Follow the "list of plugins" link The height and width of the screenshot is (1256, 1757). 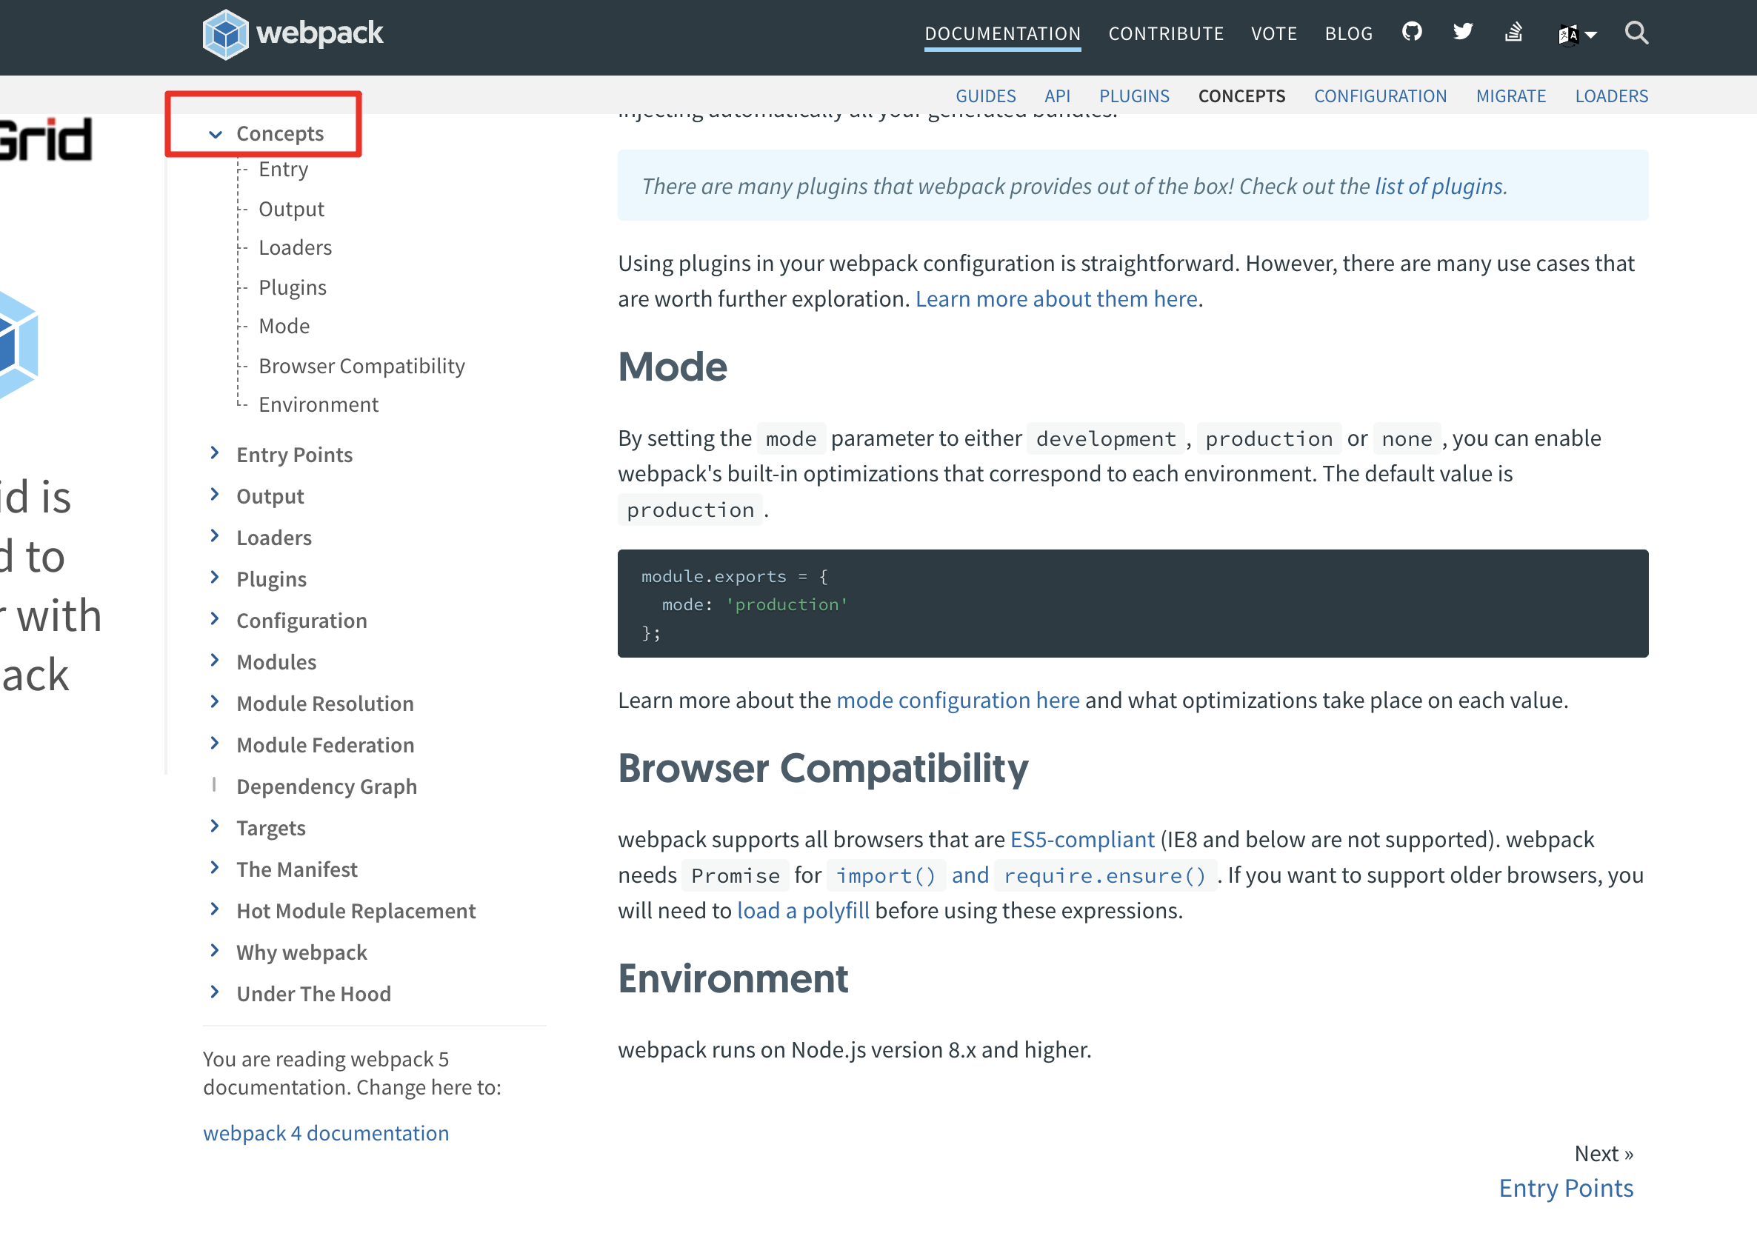point(1436,186)
